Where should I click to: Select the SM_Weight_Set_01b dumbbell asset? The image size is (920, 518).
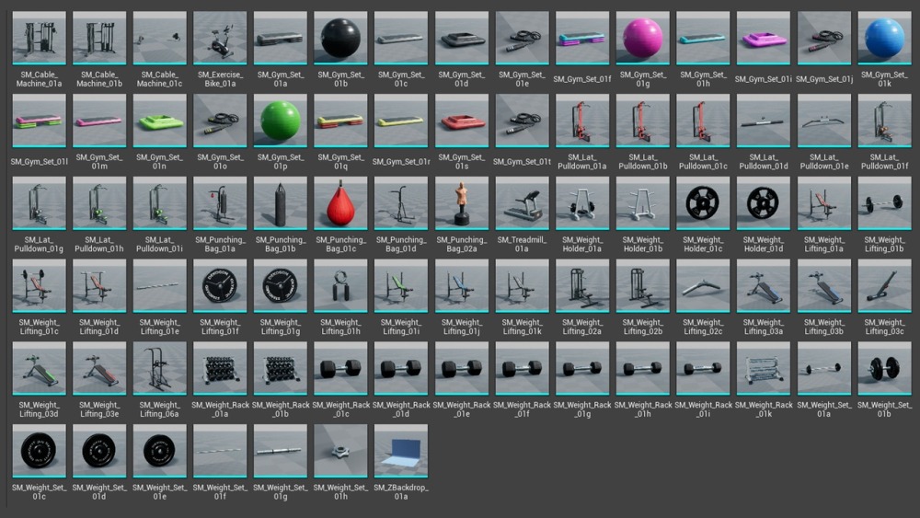point(885,368)
